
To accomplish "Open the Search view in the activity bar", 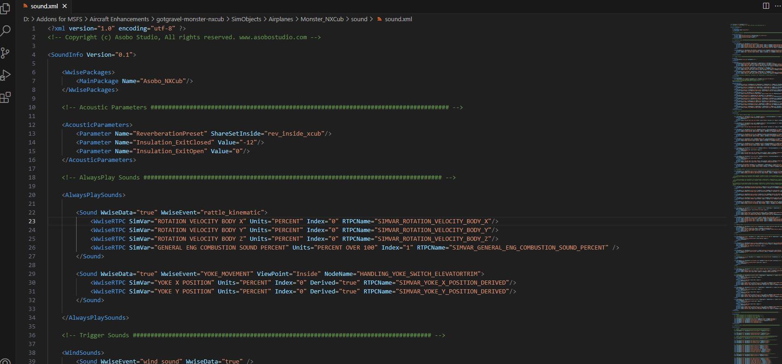I will (5, 31).
